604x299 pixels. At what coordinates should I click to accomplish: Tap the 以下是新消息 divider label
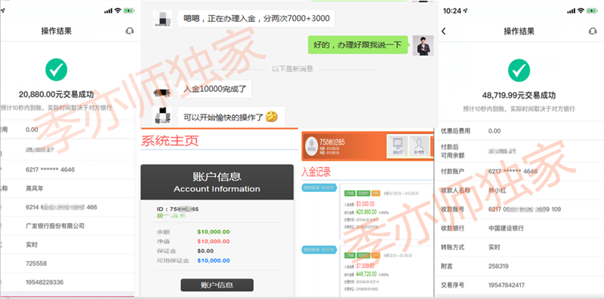click(x=293, y=69)
